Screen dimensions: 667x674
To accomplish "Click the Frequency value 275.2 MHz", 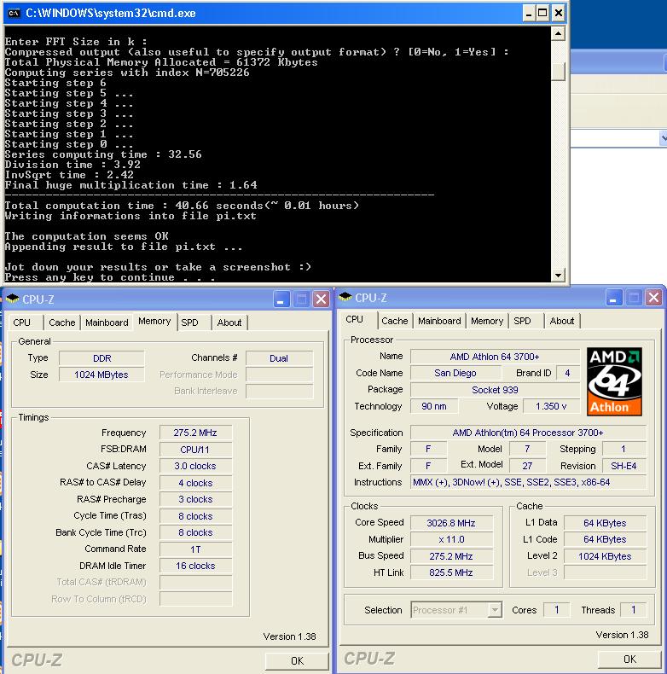I will click(x=195, y=433).
